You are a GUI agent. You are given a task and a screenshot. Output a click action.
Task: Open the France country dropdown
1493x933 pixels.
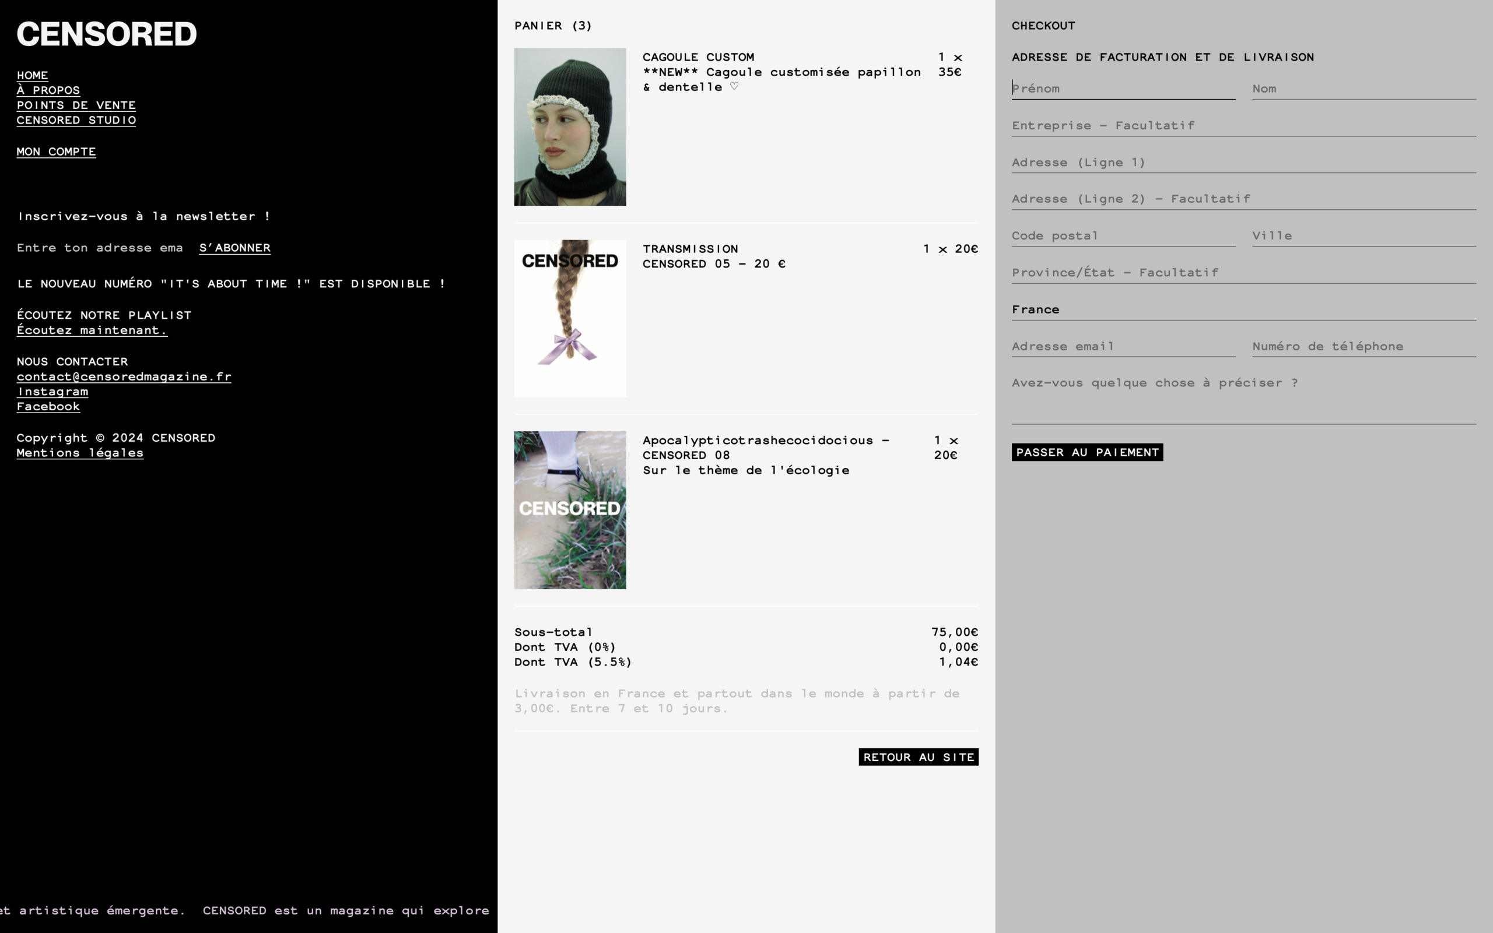1243,310
